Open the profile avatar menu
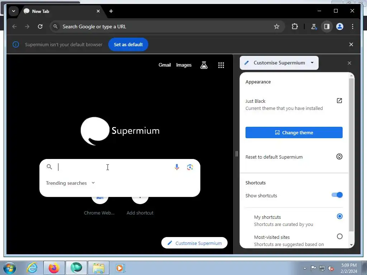 (x=340, y=26)
